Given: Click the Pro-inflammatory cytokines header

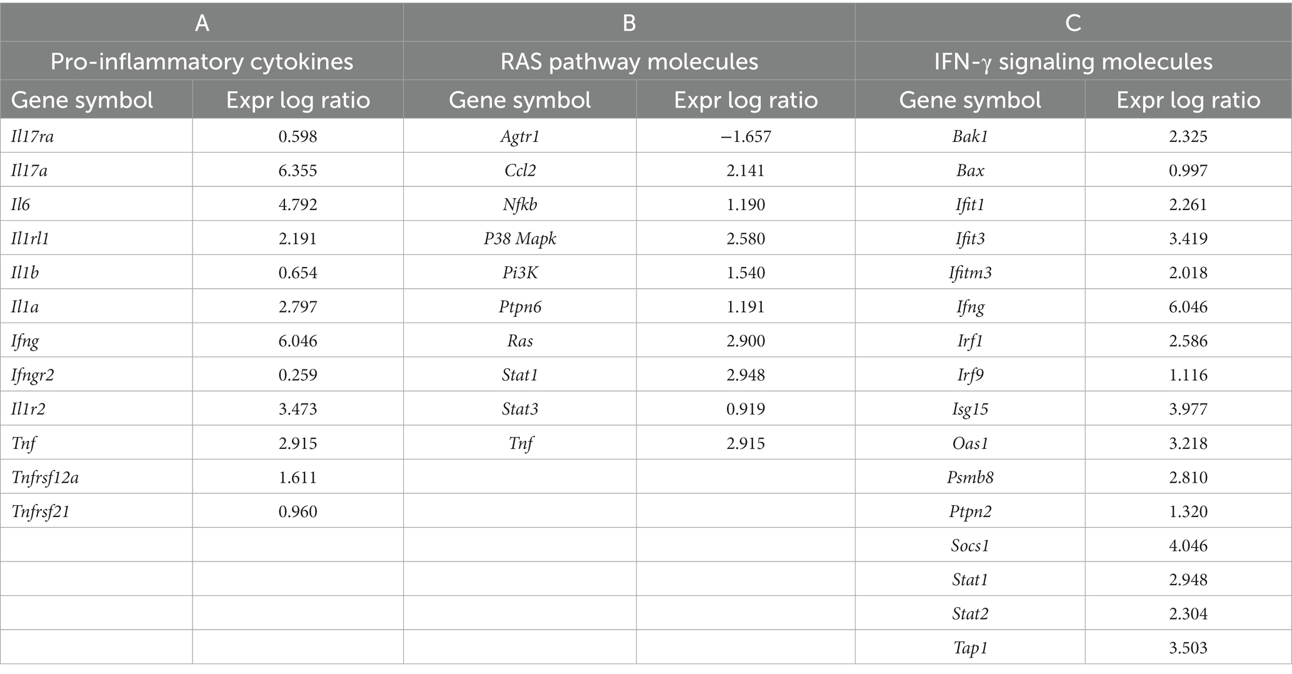Looking at the screenshot, I should coord(201,61).
